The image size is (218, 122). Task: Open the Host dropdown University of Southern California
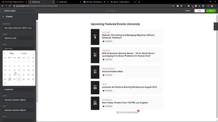[18, 110]
